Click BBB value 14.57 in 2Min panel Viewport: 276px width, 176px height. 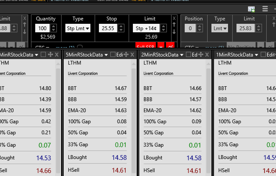click(195, 99)
